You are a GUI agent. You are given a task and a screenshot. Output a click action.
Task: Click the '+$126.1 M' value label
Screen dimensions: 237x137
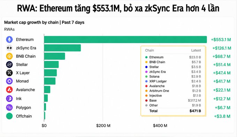coord(222,48)
